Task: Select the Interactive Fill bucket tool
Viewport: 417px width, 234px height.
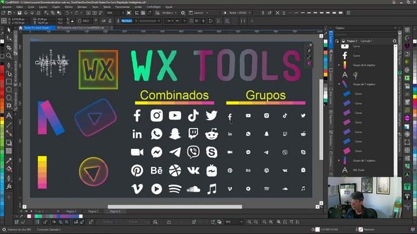Action: click(9, 169)
